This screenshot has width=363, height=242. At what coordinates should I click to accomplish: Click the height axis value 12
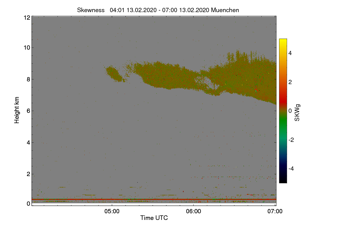tap(26, 18)
